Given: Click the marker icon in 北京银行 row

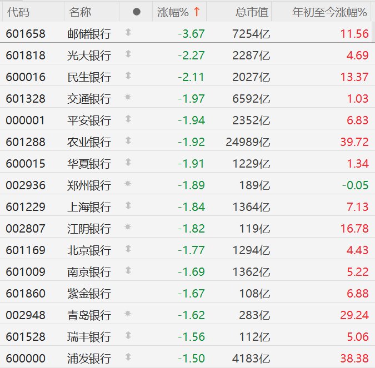Looking at the screenshot, I should pyautogui.click(x=128, y=249).
